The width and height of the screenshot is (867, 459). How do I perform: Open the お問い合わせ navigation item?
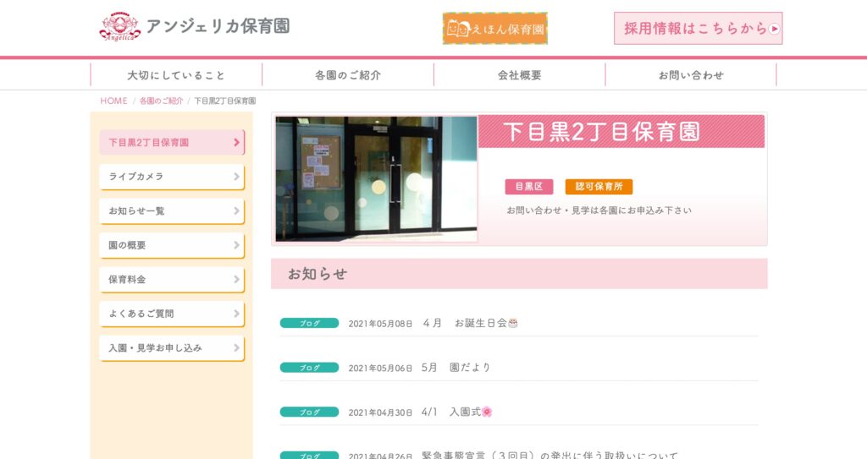coord(691,75)
